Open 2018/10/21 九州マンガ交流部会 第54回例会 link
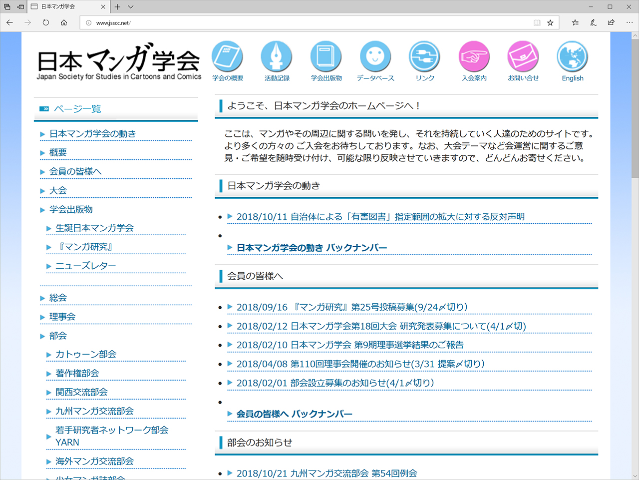639x480 pixels. [x=326, y=473]
